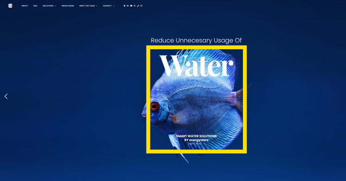Open the Instagram icon link
Viewport: 346px width, 181px height.
click(134, 6)
